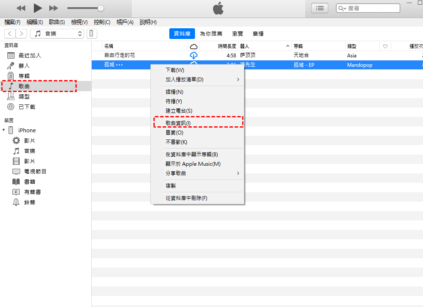
Task: Click the Previous track rewind icon
Action: click(21, 8)
